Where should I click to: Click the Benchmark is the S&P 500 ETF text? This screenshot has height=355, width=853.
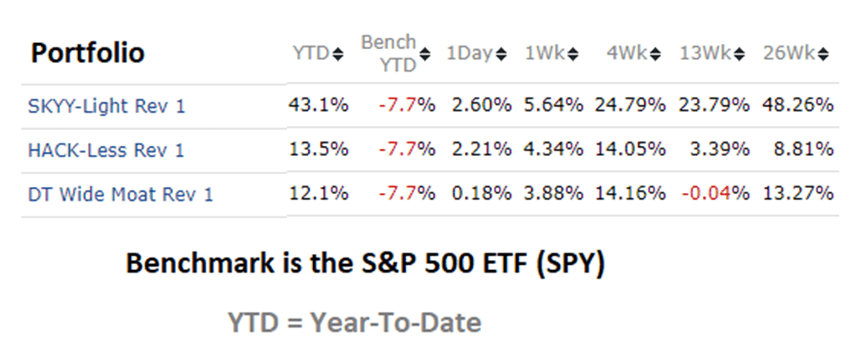coord(365,265)
